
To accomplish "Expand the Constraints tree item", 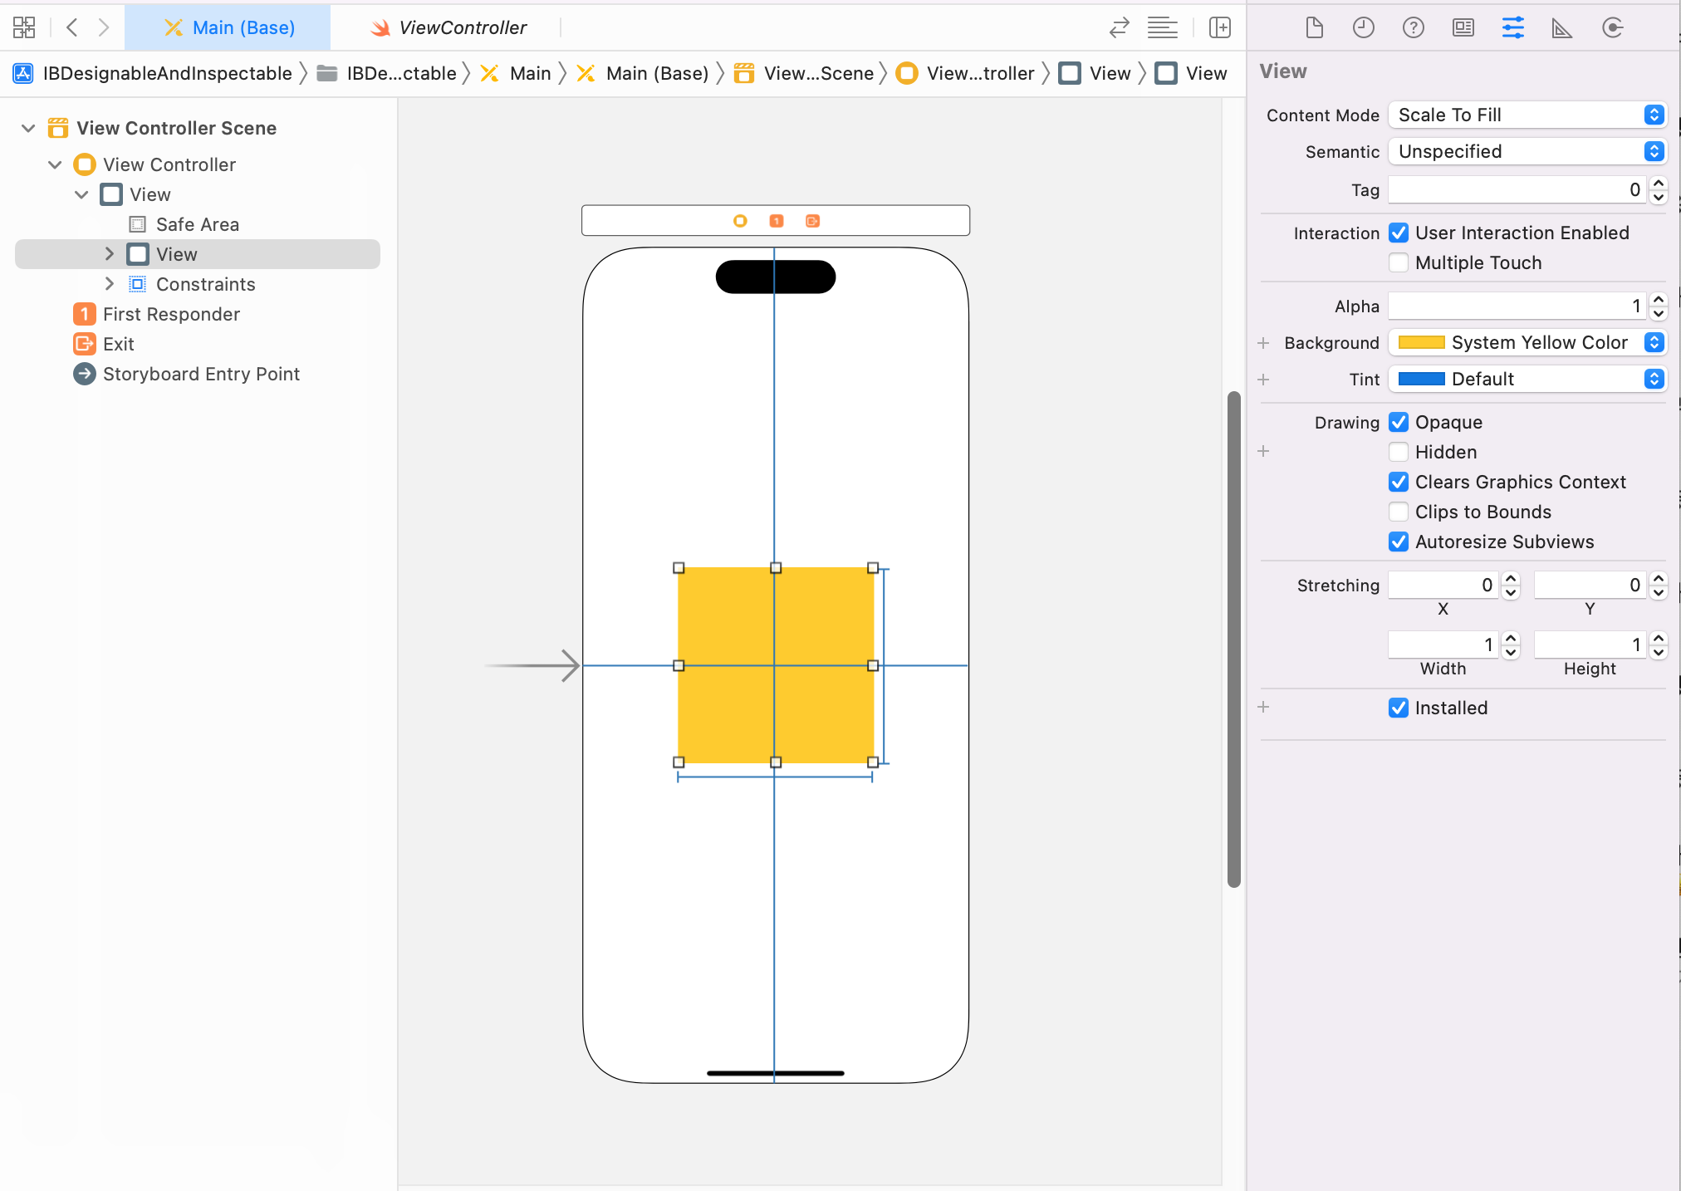I will click(x=110, y=284).
